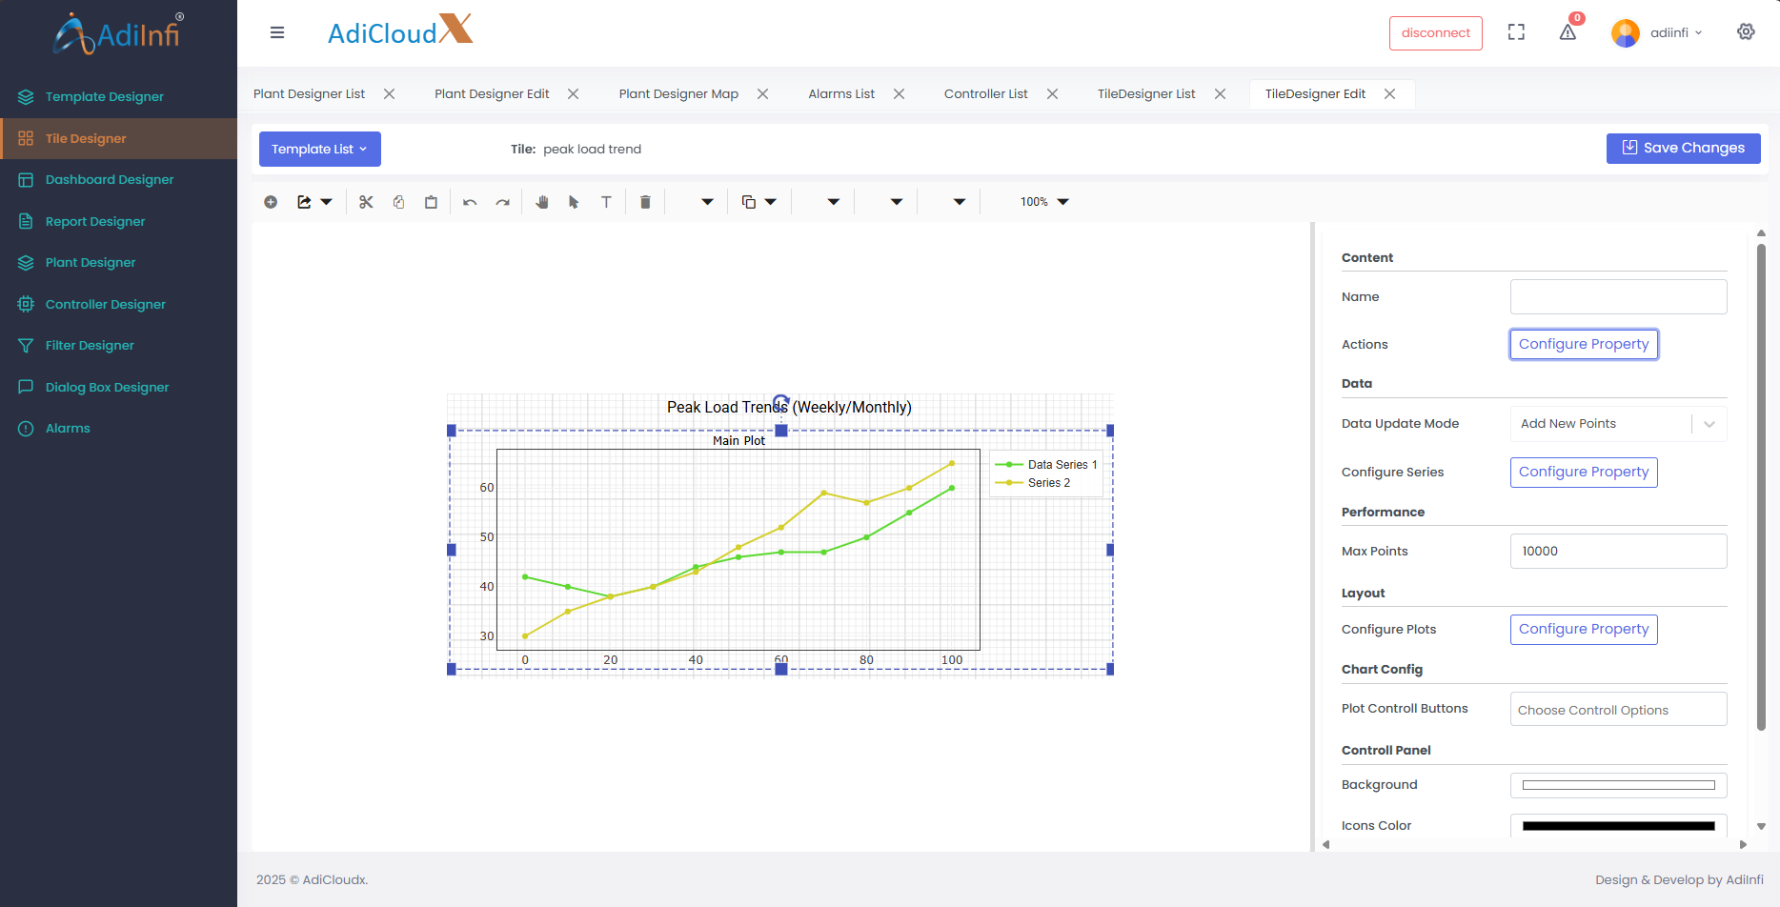Open the alerts warning notification icon

(x=1568, y=32)
